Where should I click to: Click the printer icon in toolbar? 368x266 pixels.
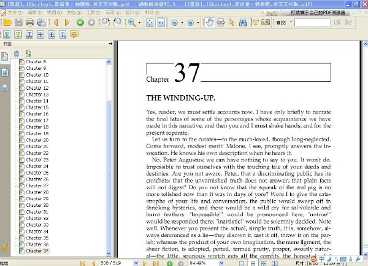click(x=30, y=23)
